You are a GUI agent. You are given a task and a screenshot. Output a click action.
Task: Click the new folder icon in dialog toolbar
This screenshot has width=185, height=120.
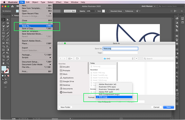[x=77, y=59]
